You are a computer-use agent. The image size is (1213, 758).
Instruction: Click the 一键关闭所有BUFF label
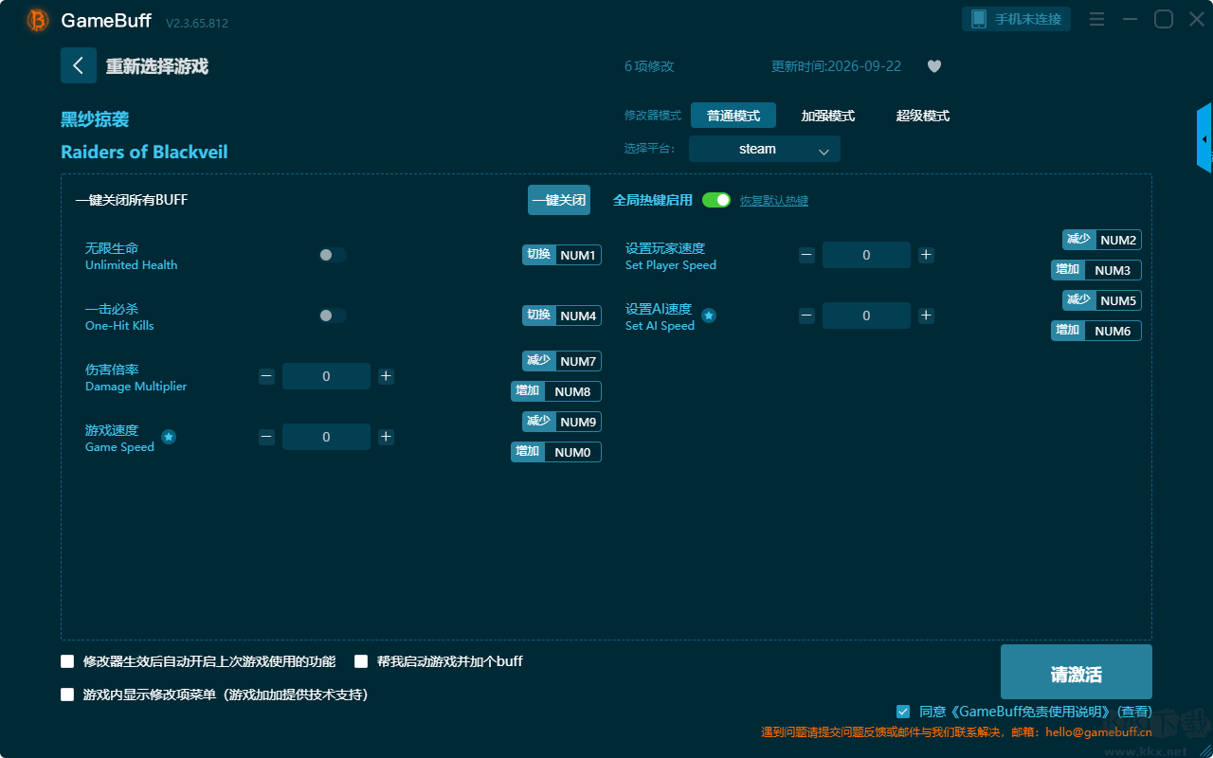coord(132,200)
